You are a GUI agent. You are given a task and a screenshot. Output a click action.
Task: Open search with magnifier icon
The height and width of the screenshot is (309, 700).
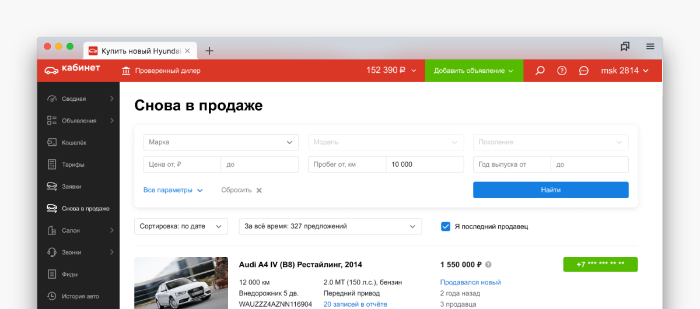540,71
